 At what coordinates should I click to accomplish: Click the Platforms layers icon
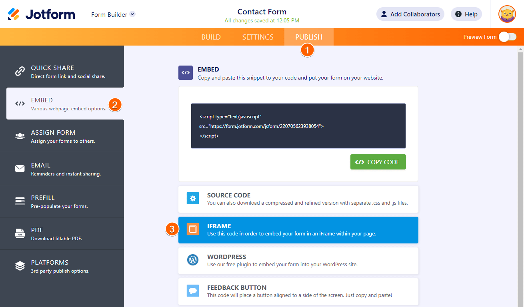(x=20, y=266)
